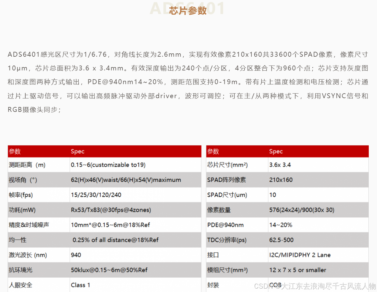Click the left table's Spec header cell
The width and height of the screenshot is (377, 292).
tap(135, 151)
